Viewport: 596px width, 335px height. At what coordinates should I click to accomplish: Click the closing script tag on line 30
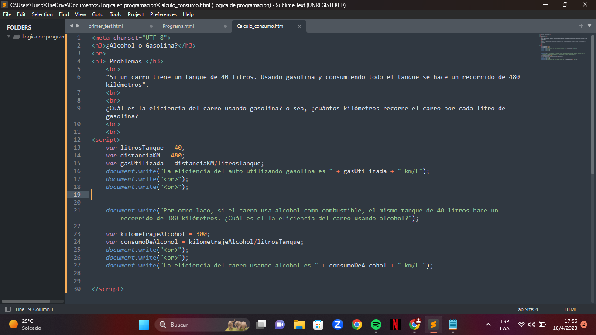[x=108, y=289]
